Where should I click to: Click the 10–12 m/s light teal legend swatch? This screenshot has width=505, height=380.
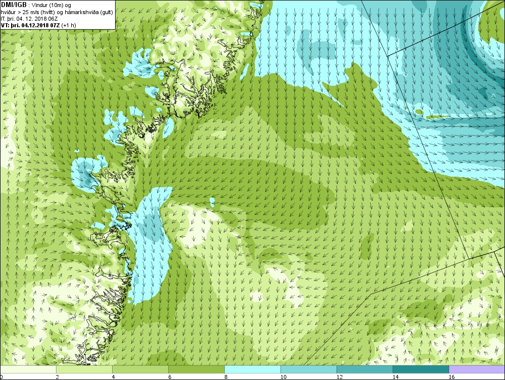pos(309,369)
